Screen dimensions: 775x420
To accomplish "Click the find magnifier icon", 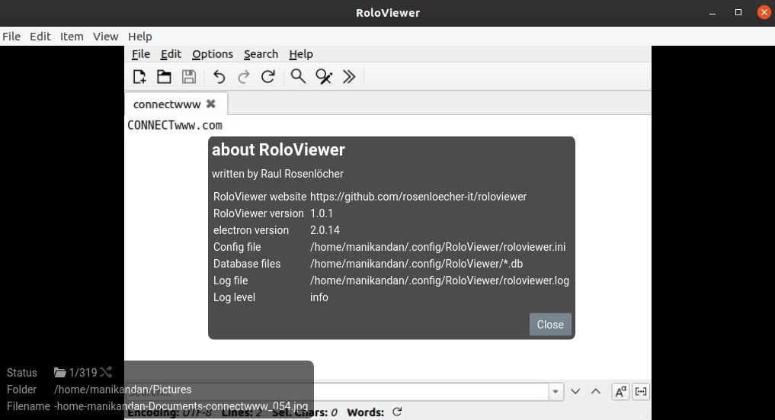I will (298, 76).
